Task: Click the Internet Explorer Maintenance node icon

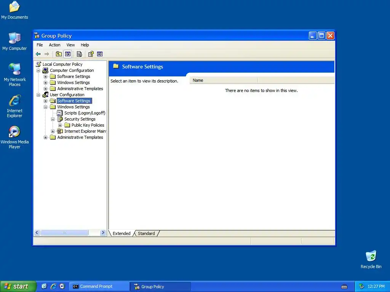Action: click(x=60, y=131)
